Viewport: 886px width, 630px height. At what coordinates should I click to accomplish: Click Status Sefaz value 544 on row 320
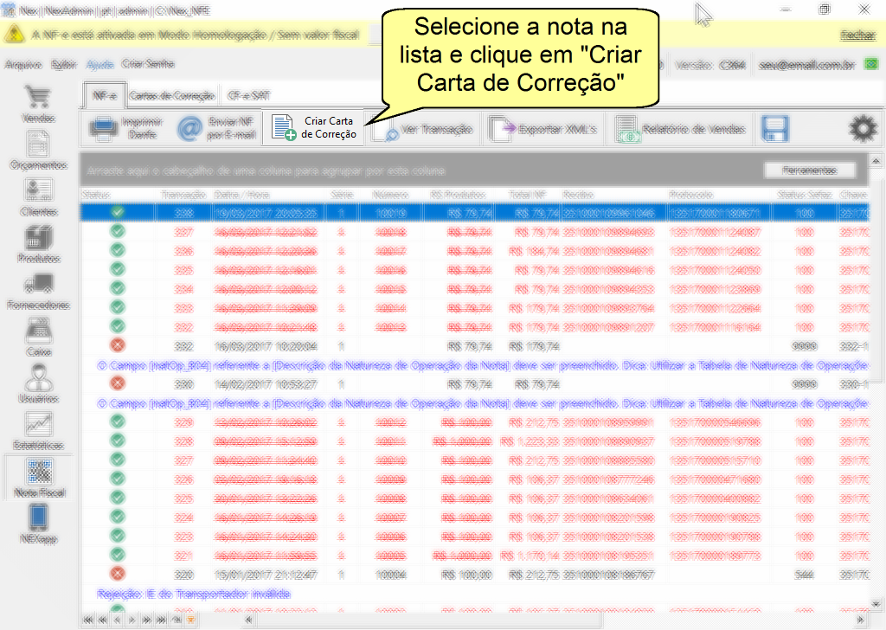(804, 575)
